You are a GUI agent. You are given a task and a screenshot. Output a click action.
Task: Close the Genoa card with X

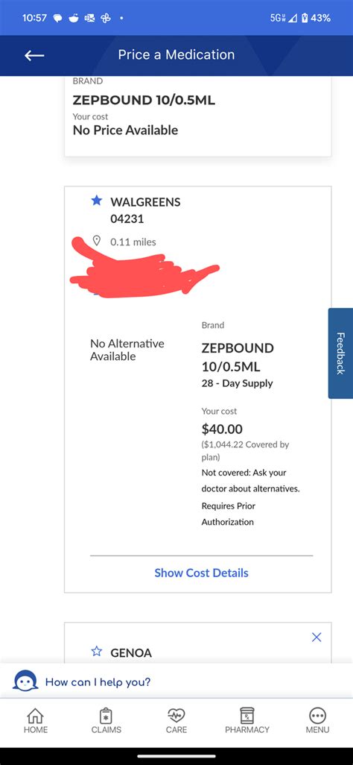pos(317,637)
